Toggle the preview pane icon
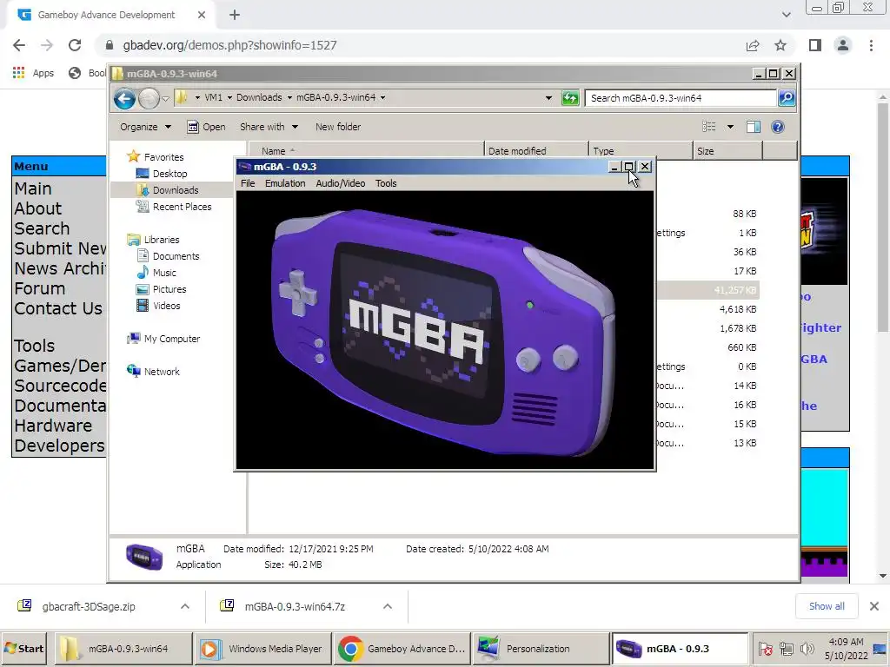This screenshot has width=890, height=667. 754,127
